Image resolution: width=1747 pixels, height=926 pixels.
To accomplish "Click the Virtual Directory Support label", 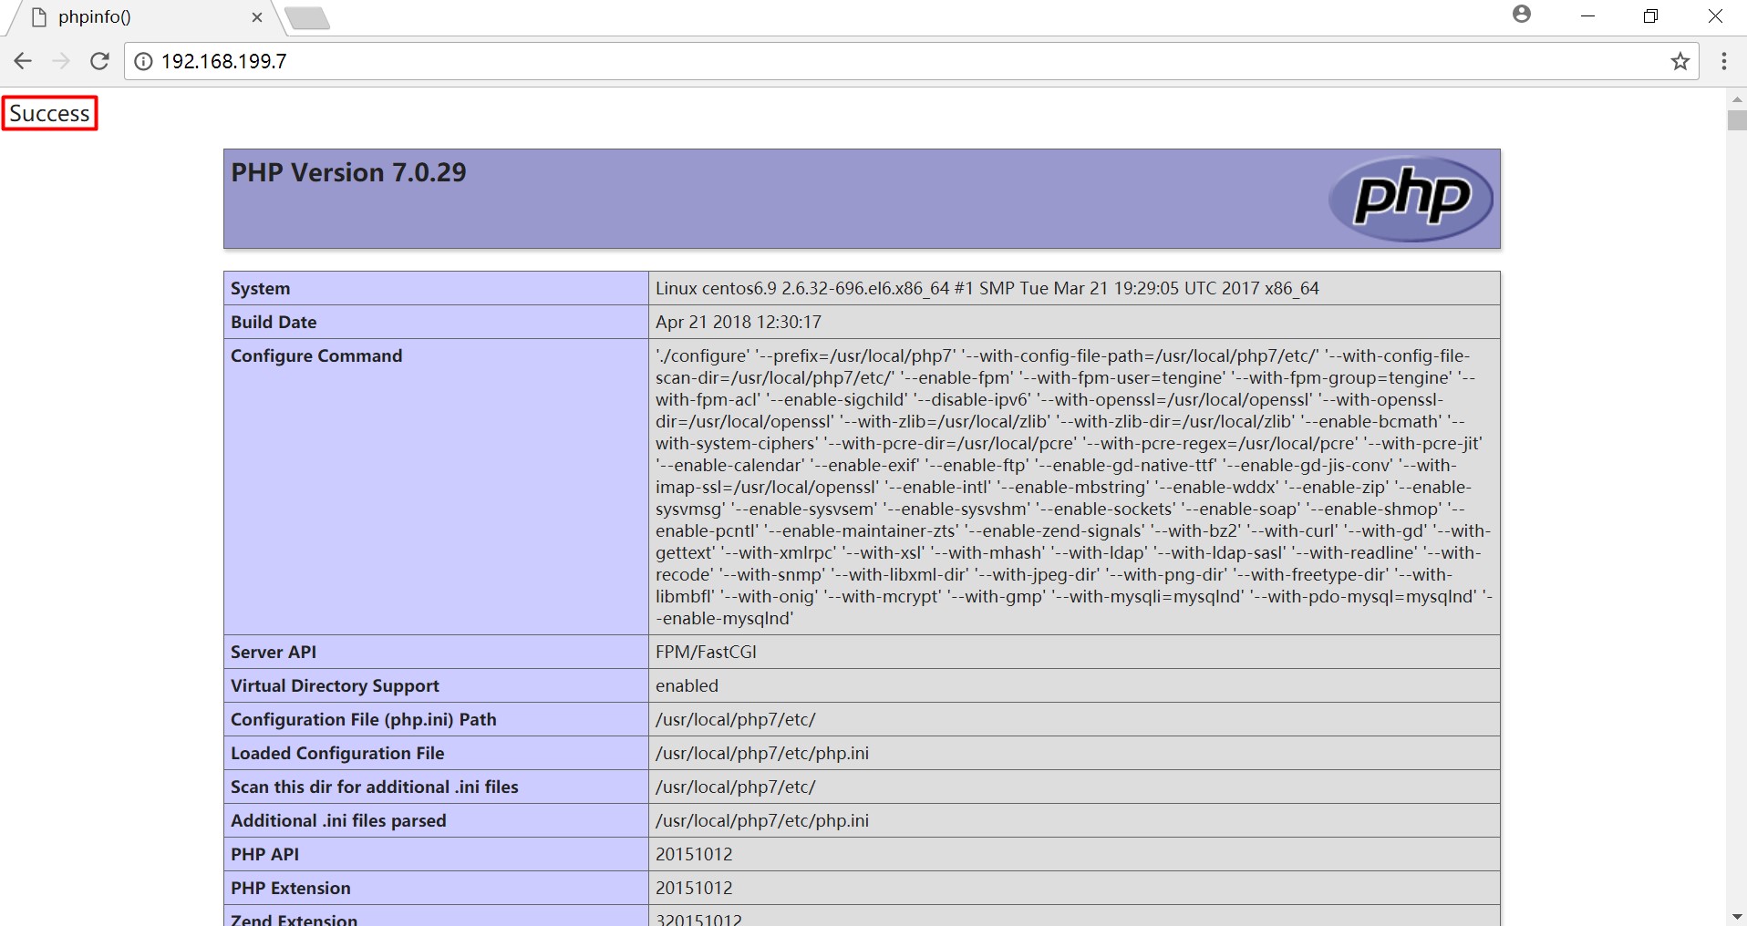I will [x=335, y=685].
